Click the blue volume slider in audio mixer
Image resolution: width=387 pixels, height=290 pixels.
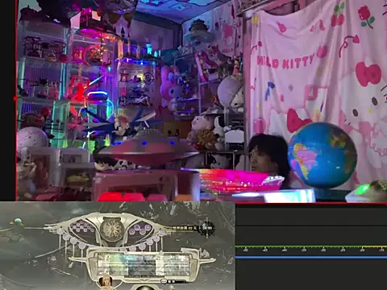[311, 258]
